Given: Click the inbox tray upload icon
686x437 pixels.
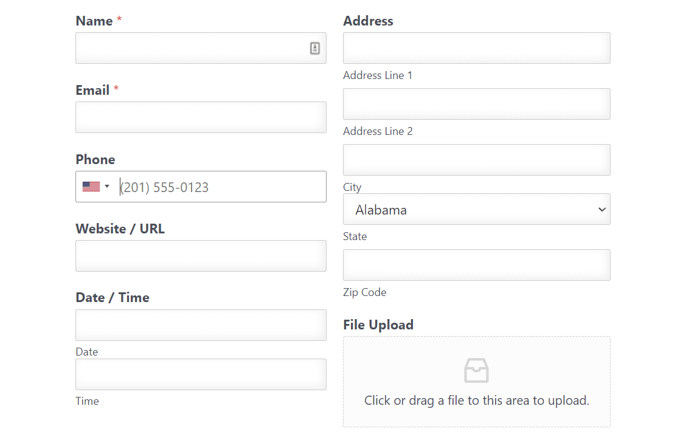Looking at the screenshot, I should click(x=476, y=371).
